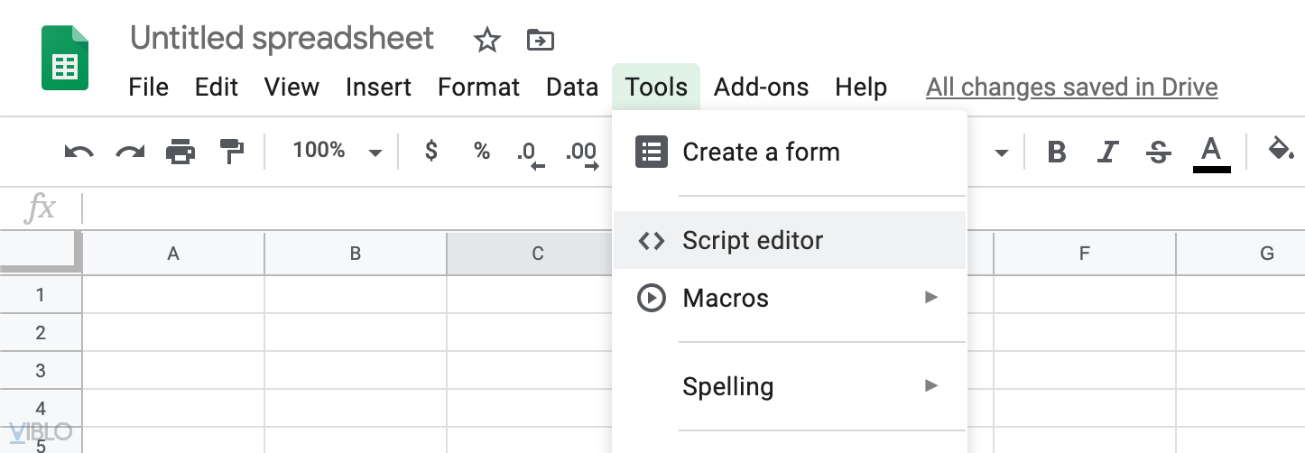Open Google Sheets home icon
1305x453 pixels.
click(x=65, y=58)
